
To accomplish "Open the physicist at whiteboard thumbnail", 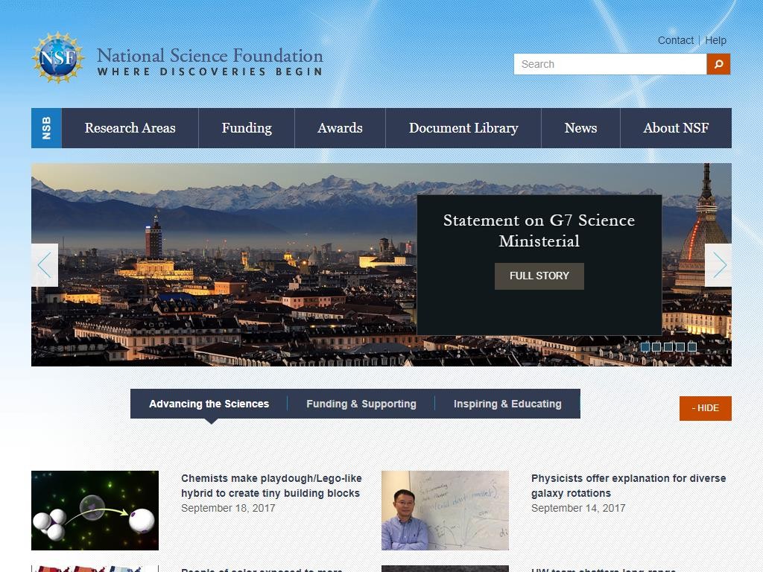I will tap(445, 510).
